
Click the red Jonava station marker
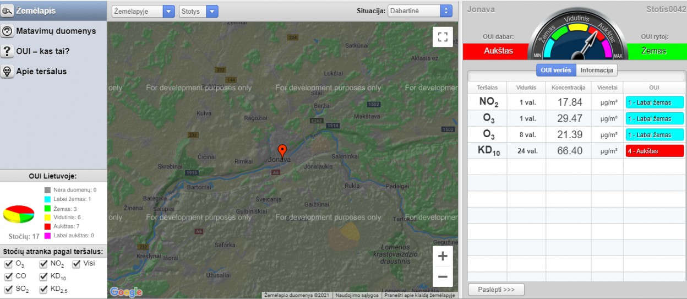(x=282, y=150)
